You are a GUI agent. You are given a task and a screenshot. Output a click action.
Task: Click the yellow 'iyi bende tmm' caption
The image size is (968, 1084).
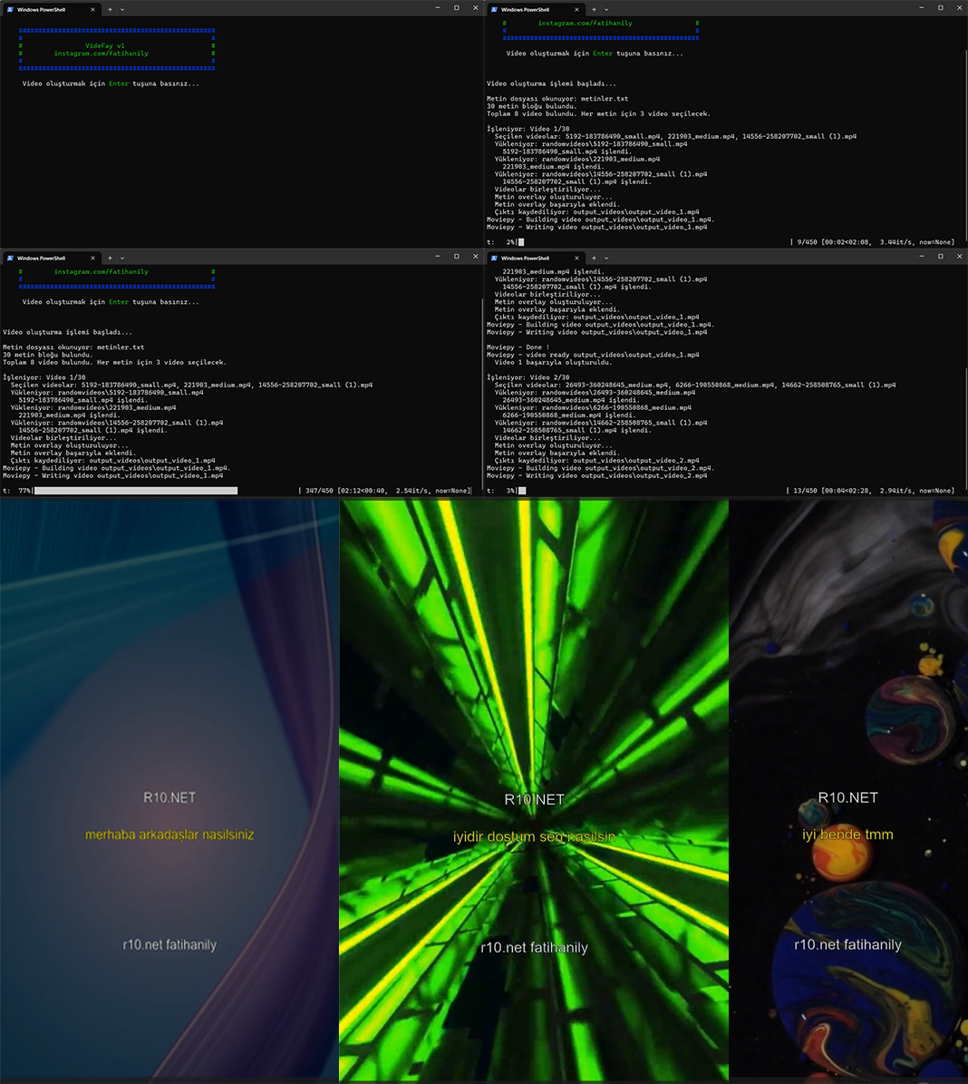point(847,835)
